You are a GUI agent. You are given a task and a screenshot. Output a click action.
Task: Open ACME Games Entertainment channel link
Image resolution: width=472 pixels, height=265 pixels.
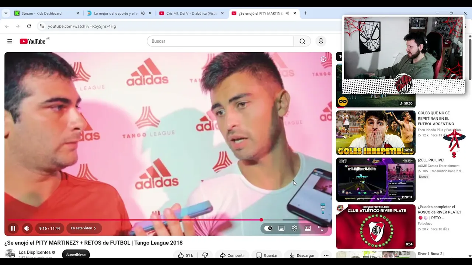[x=438, y=166]
